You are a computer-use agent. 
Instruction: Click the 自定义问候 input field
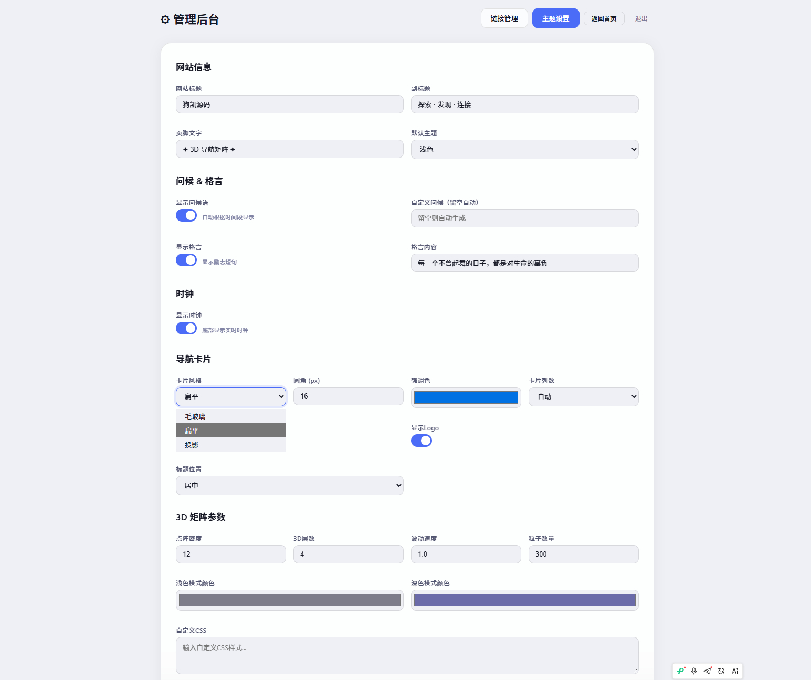tap(525, 218)
